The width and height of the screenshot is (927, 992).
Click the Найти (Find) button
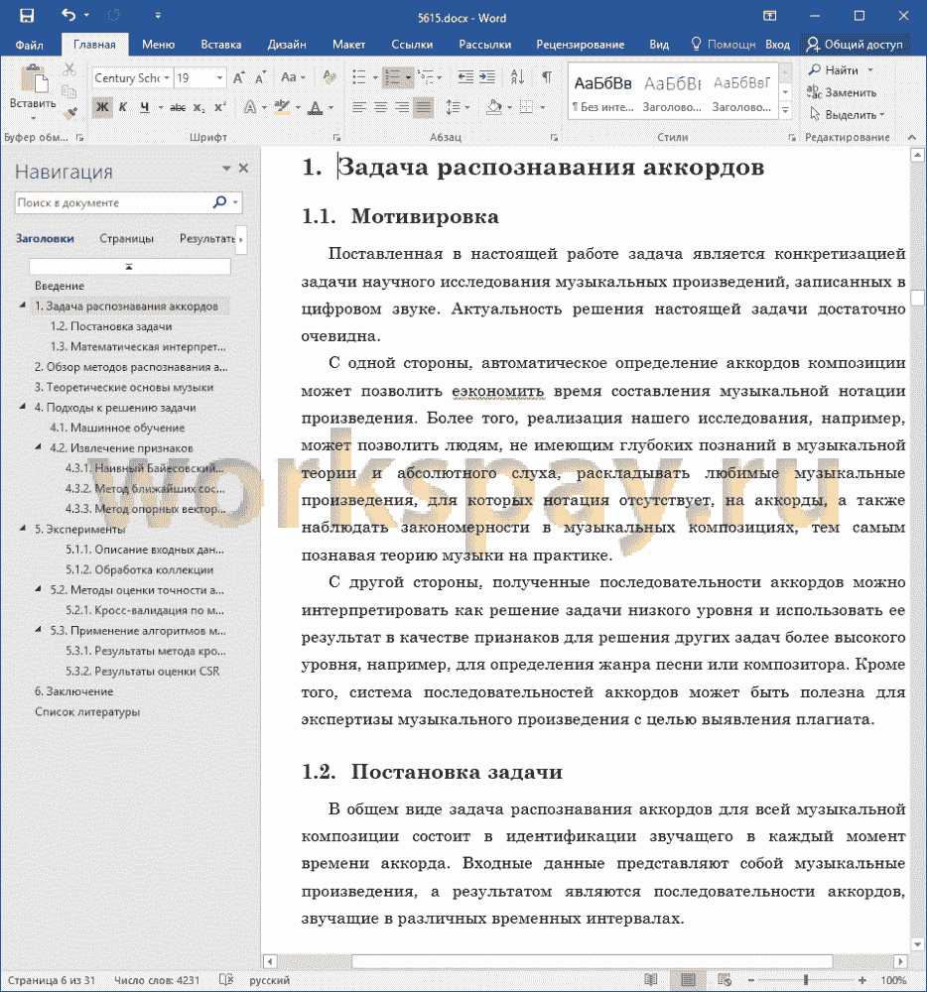tap(841, 69)
